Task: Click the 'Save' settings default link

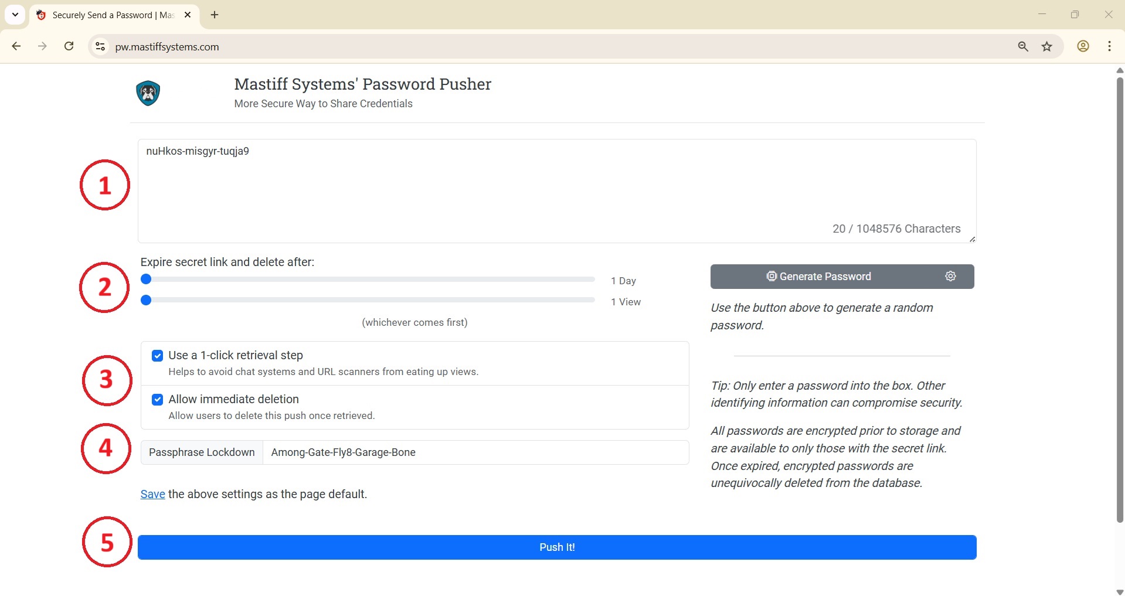Action: [x=152, y=494]
